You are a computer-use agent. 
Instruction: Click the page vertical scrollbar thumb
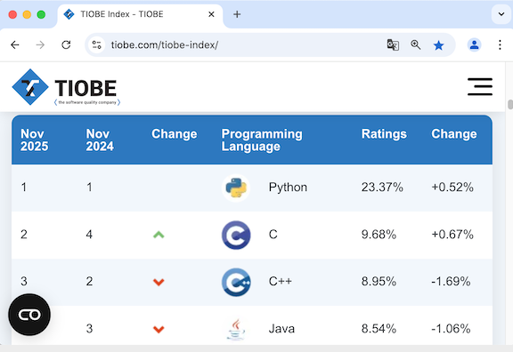click(x=509, y=105)
